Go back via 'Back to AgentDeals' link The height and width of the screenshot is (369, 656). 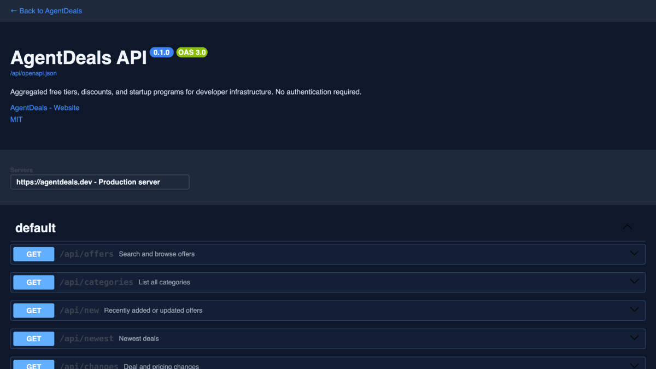(x=46, y=11)
